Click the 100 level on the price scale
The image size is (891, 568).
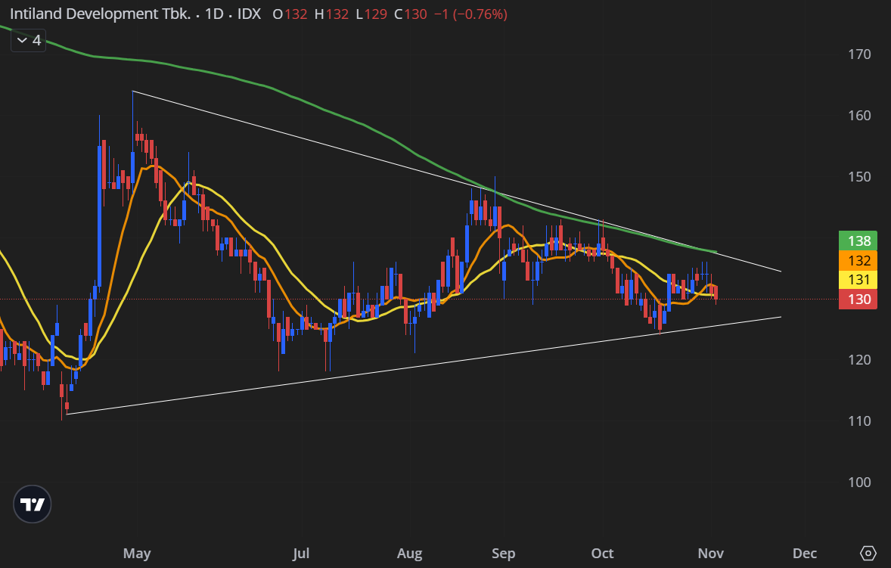click(859, 482)
